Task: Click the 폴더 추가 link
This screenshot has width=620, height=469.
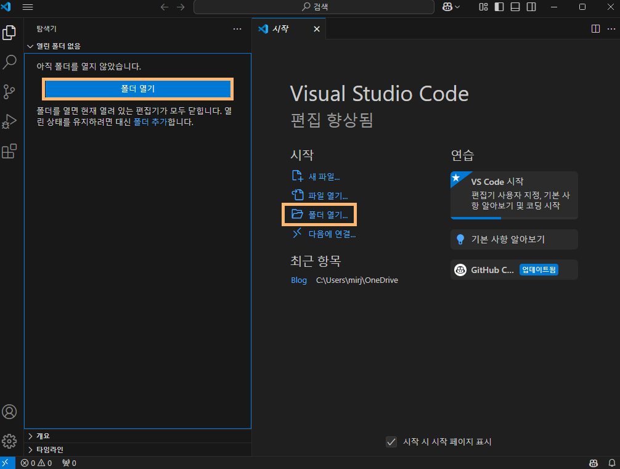Action: pos(150,122)
